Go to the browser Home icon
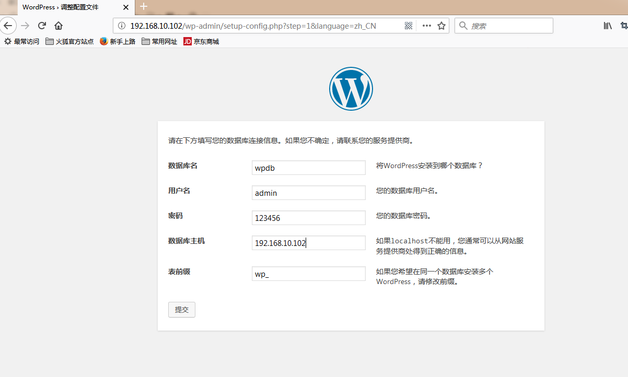Screen dimensions: 628x377 [59, 26]
